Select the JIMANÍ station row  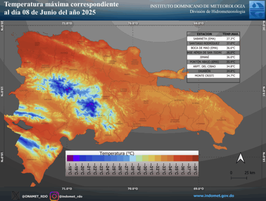point(213,57)
